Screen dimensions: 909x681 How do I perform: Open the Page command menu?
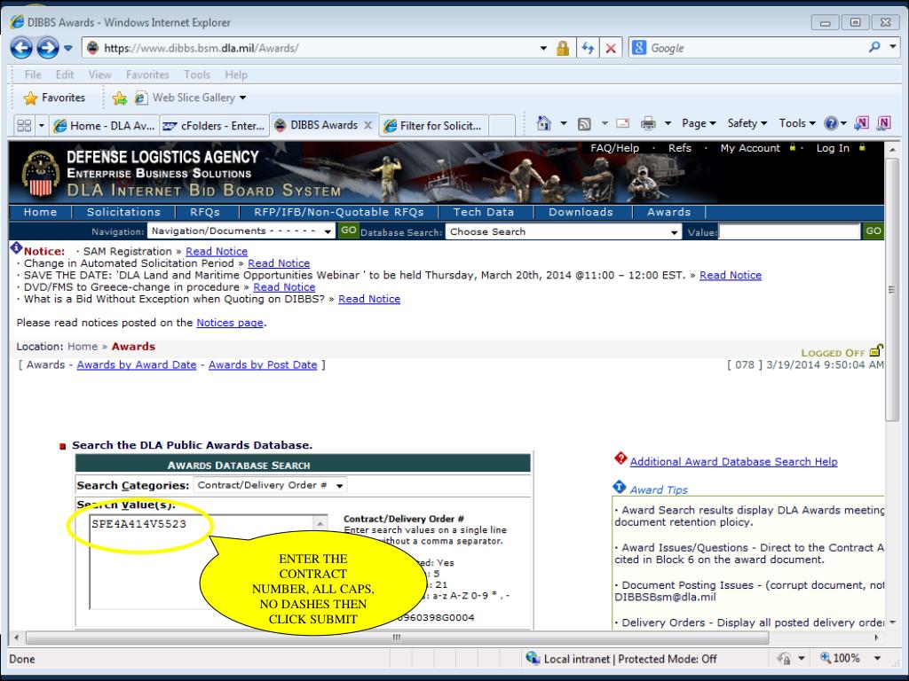pyautogui.click(x=699, y=122)
